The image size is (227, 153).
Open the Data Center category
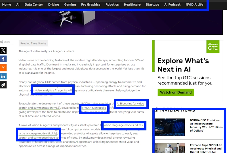(x=34, y=5)
